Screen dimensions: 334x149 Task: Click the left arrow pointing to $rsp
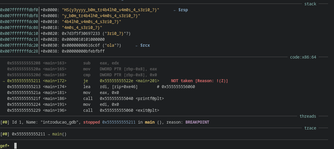click(x=175, y=10)
